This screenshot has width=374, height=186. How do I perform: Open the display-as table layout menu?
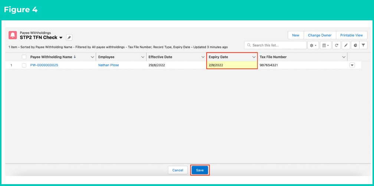[325, 45]
